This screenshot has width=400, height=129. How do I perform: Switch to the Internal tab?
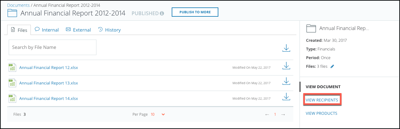pyautogui.click(x=47, y=30)
